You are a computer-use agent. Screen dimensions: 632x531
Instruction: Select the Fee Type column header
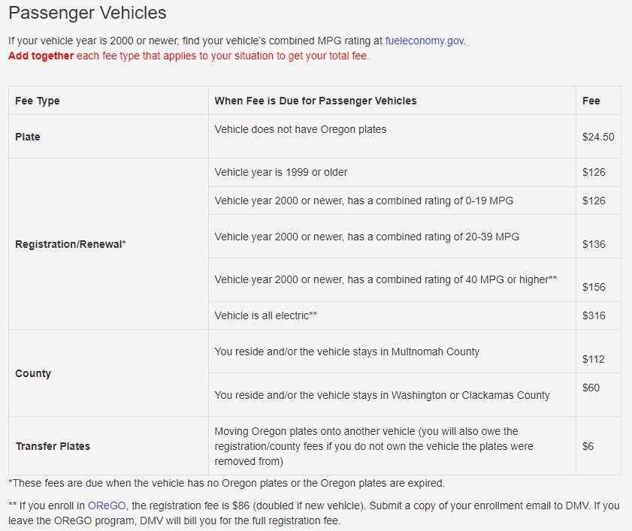click(x=38, y=101)
